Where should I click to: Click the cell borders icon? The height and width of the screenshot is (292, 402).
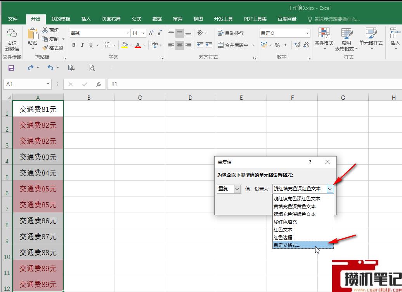pyautogui.click(x=108, y=45)
